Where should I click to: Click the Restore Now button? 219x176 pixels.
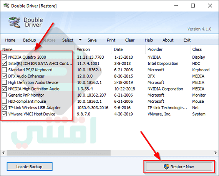coord(179,166)
